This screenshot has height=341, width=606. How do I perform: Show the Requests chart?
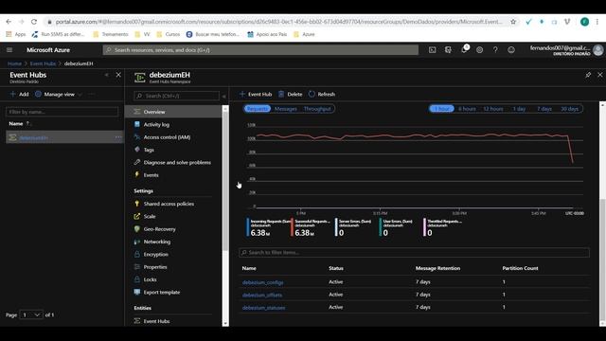click(257, 109)
